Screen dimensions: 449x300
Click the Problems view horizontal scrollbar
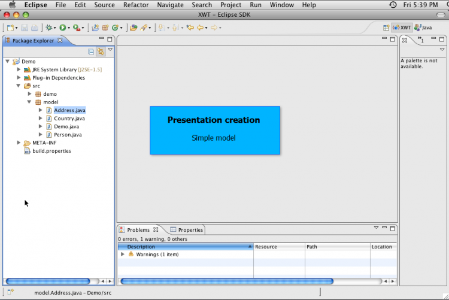tap(226, 281)
